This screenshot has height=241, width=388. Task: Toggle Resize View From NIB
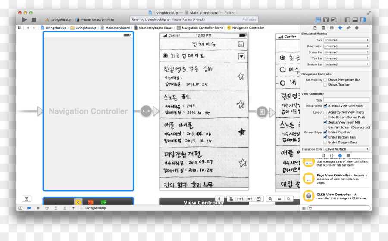[325, 122]
